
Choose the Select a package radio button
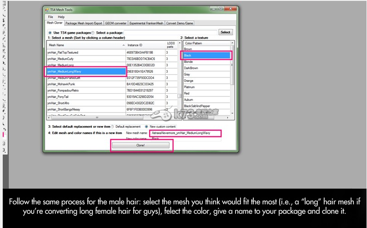93,33
